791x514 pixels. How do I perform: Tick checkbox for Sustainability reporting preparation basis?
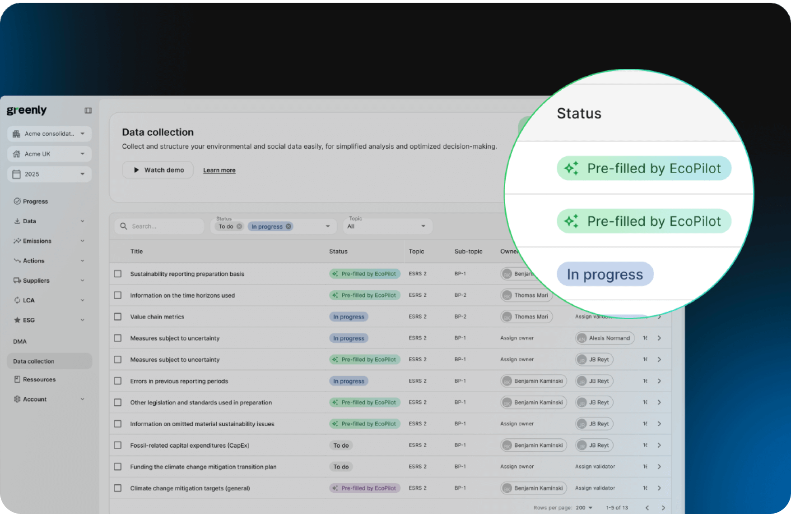[118, 274]
